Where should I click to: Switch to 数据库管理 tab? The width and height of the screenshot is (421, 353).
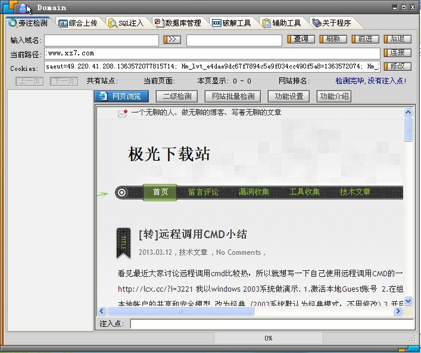coord(178,23)
